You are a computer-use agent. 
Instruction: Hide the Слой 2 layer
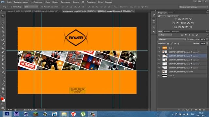[x=159, y=76]
